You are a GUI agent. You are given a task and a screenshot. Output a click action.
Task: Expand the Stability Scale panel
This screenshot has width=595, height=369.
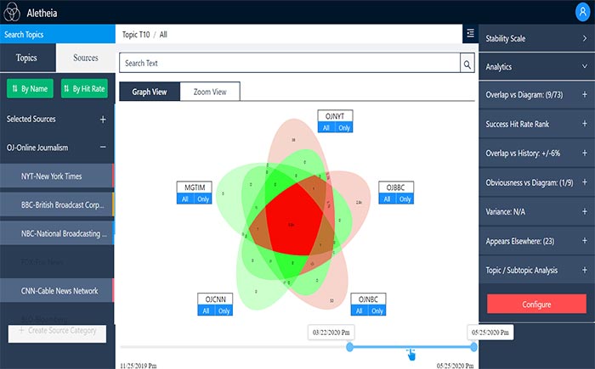pos(584,39)
